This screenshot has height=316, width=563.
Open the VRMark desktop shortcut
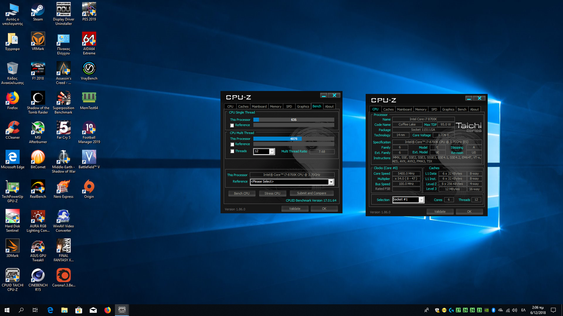click(38, 41)
